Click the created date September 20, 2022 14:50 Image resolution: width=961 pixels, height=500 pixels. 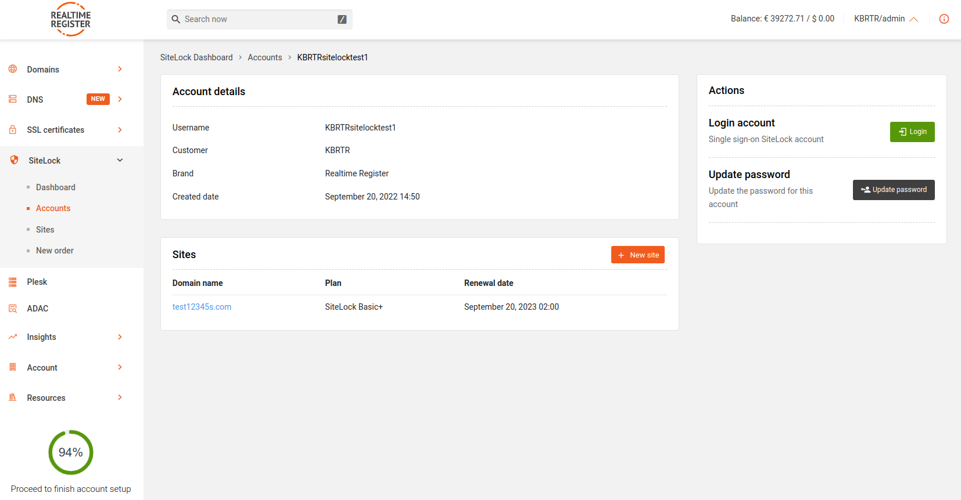[372, 197]
